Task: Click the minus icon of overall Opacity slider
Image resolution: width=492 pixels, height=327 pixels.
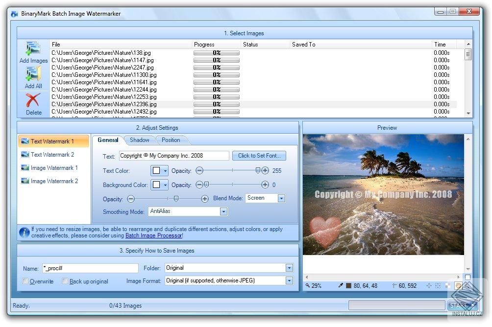Action: tap(131, 199)
